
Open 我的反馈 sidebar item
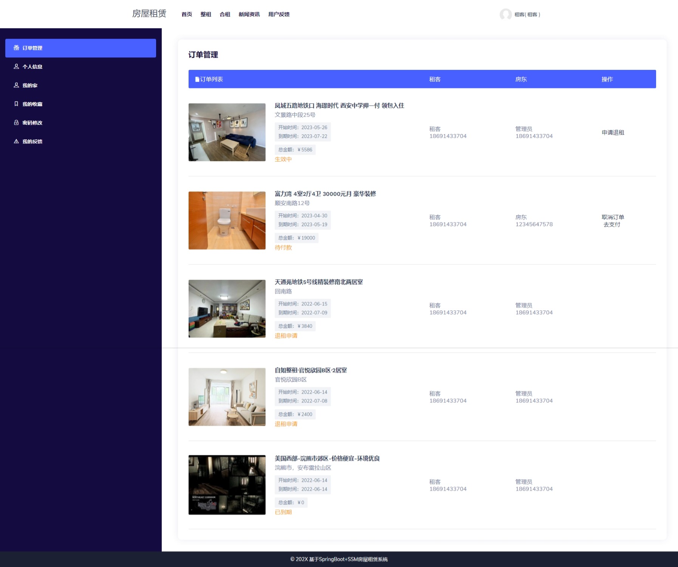(80, 141)
